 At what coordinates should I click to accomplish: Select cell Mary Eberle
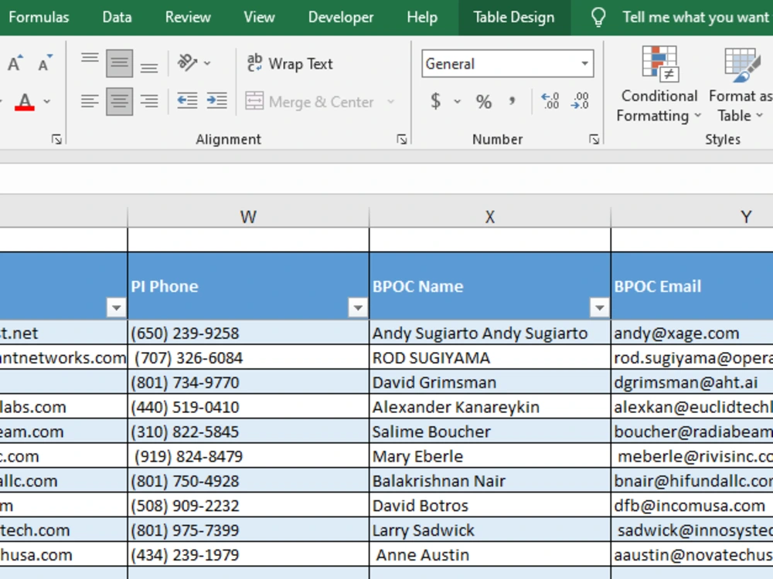click(x=489, y=456)
